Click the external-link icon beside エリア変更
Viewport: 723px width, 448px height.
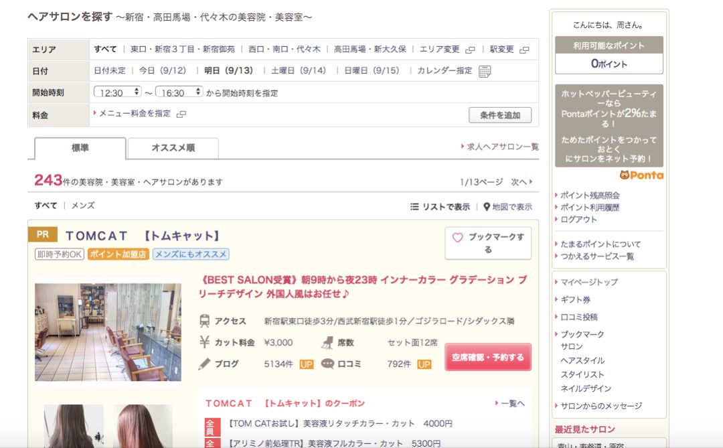tap(470, 50)
